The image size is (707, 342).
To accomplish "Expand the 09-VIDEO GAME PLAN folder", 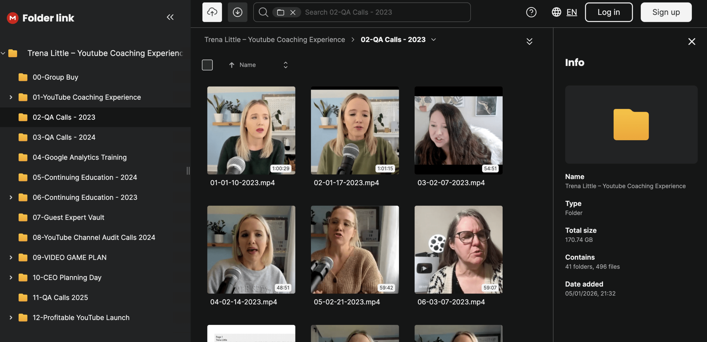I will [x=11, y=258].
